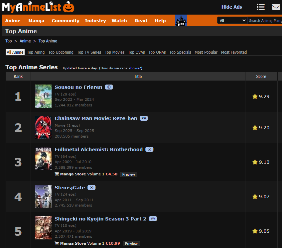
Task: Click the Apr 2011 - Sep 2011 date text
Action: click(74, 200)
